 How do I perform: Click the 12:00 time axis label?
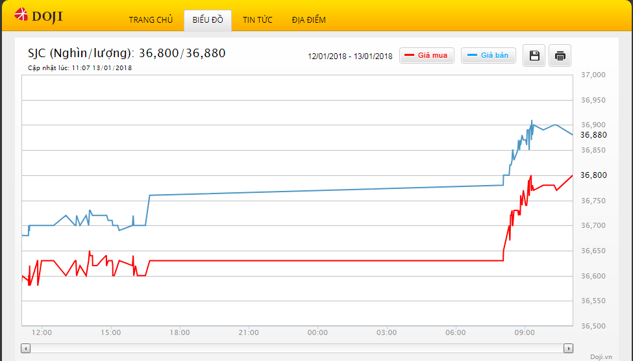coord(42,332)
